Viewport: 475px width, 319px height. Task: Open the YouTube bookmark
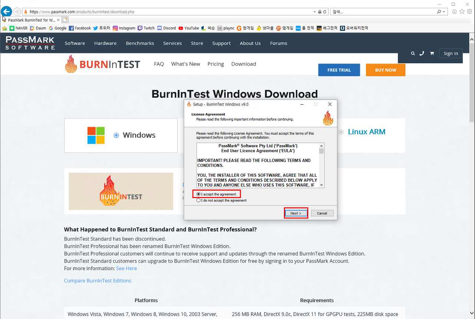pos(189,28)
